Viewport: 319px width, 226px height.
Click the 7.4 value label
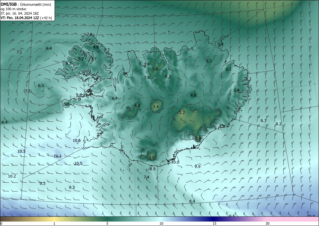[146, 177]
